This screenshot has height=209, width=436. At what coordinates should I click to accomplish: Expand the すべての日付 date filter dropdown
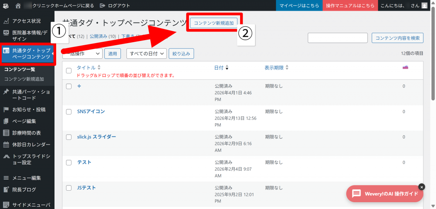point(146,53)
